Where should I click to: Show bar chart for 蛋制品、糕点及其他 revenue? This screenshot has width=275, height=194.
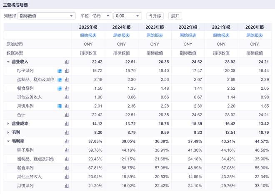(x=67, y=80)
